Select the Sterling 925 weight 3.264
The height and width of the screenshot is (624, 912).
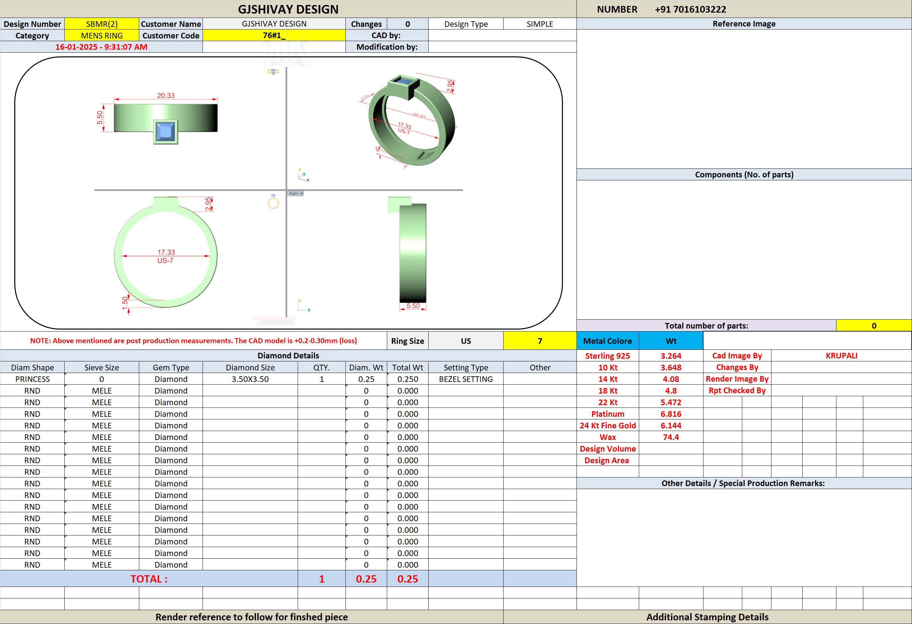click(671, 355)
